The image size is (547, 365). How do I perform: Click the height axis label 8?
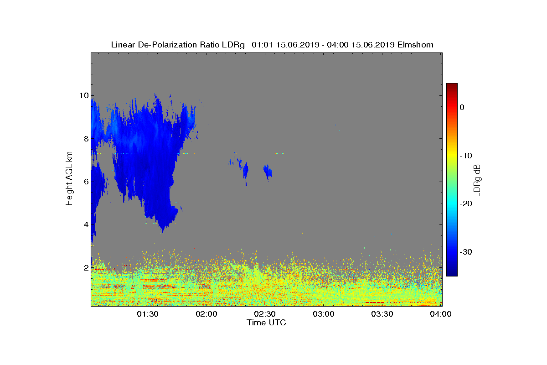click(x=86, y=138)
